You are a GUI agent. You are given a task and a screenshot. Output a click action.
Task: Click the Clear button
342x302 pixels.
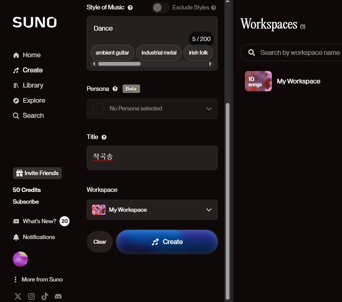(100, 242)
